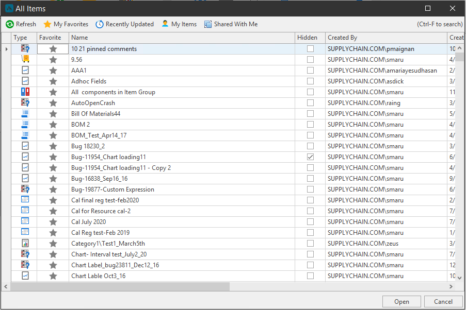466x310 pixels.
Task: Select 'Cal for Resource cal-2' name
Action: (182, 211)
